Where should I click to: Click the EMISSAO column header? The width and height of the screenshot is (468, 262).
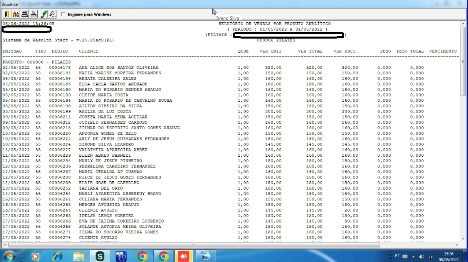[12, 51]
